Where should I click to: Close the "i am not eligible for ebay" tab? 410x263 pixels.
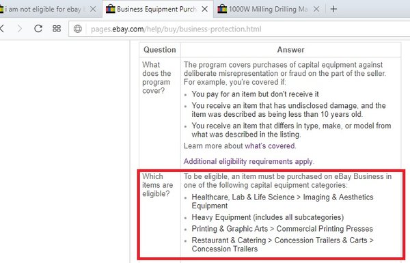(x=93, y=9)
